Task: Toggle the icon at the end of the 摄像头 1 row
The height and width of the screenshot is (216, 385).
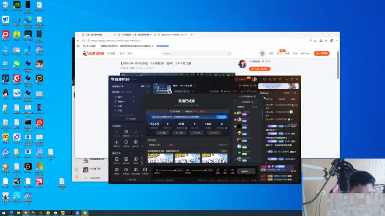Action: pyautogui.click(x=134, y=101)
